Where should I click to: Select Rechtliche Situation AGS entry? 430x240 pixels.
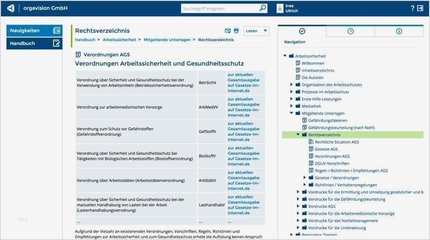(337, 142)
